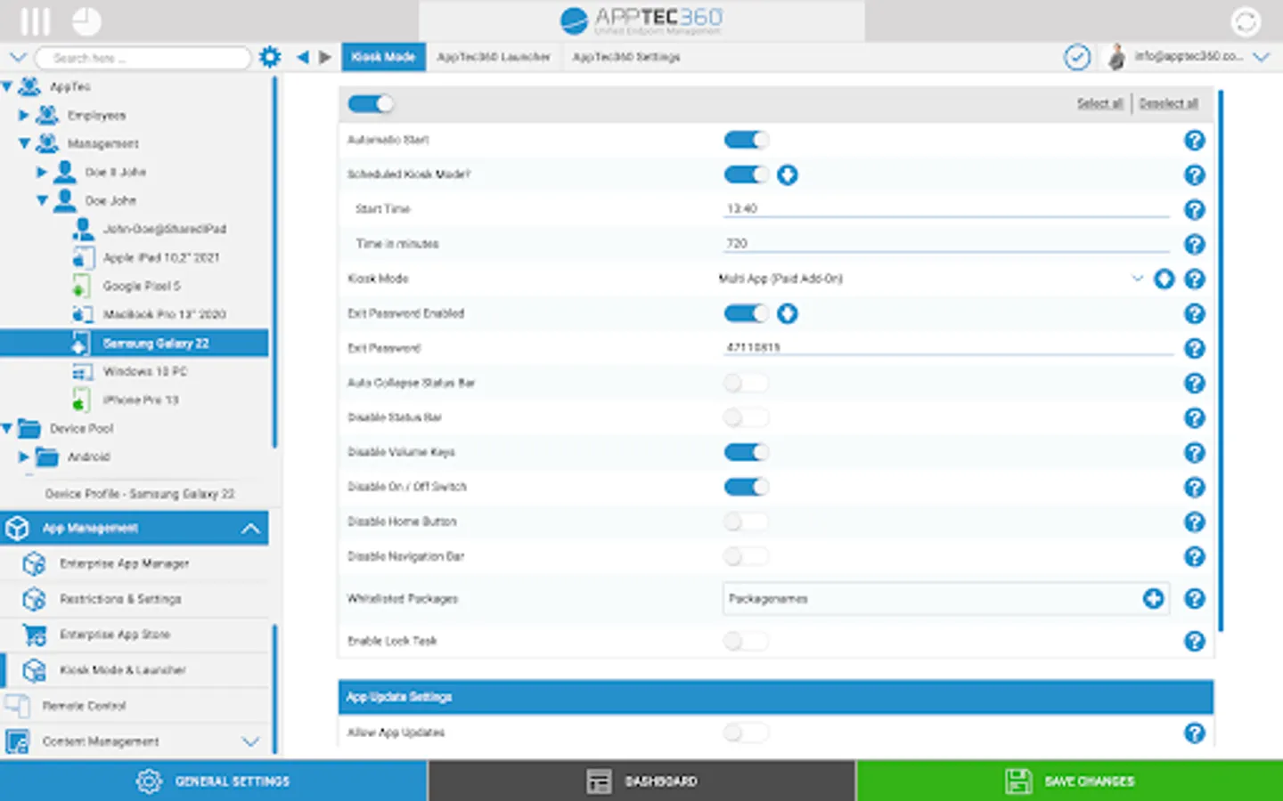Open help for Auto Collapse Status Bar
Viewport: 1283px width, 801px height.
[1195, 383]
